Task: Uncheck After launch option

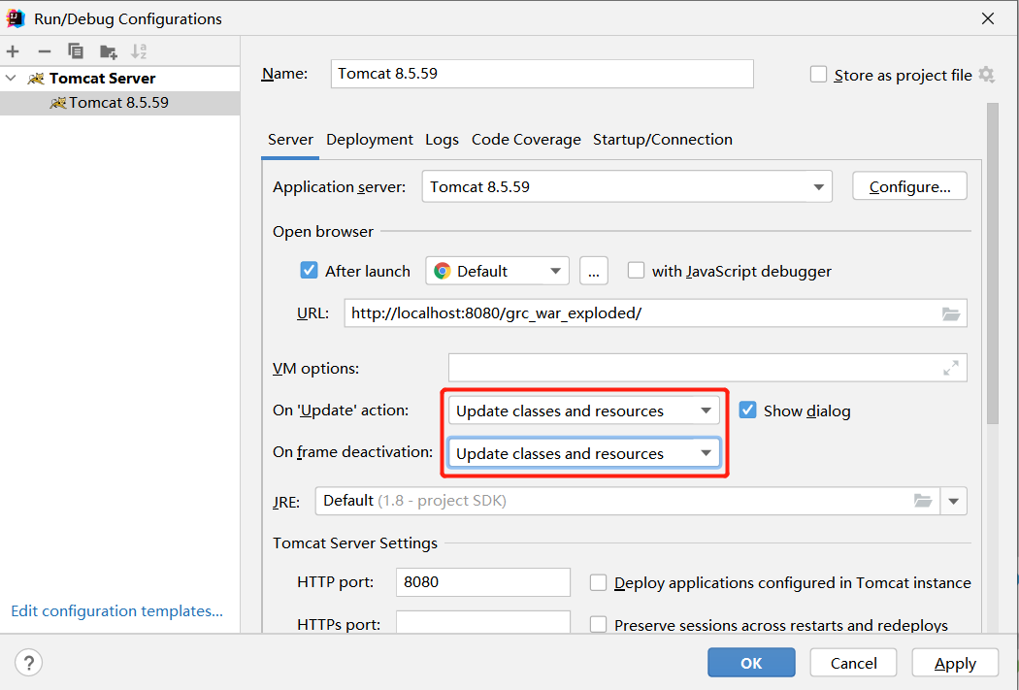Action: [x=309, y=271]
